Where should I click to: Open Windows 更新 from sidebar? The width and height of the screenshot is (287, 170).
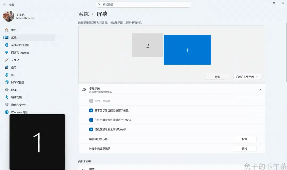point(19,112)
